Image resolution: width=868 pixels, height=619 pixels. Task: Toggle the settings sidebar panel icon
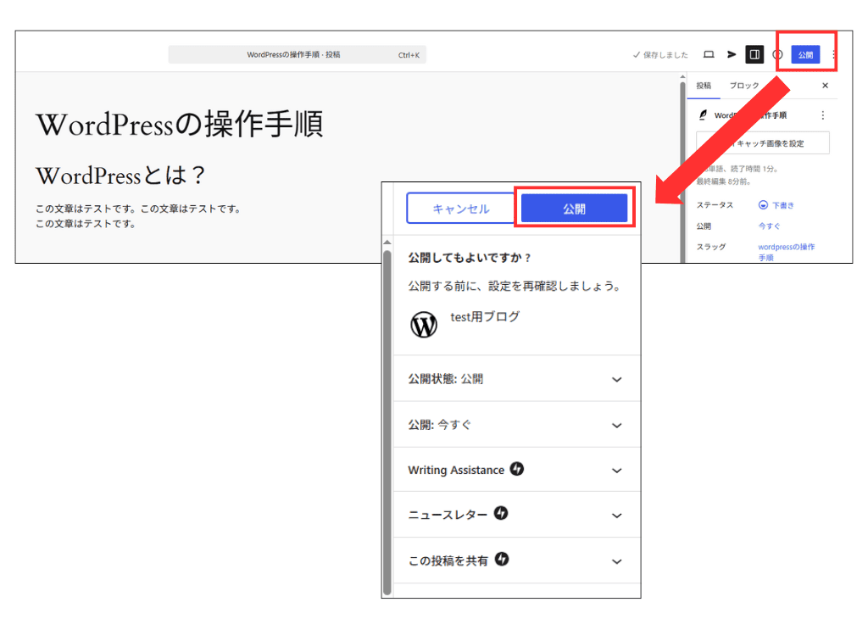[754, 53]
